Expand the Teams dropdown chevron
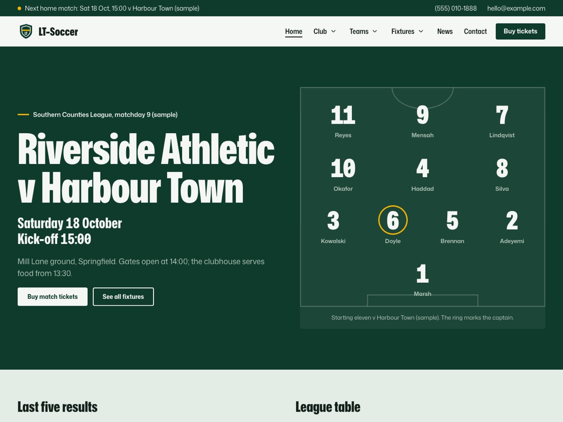563x422 pixels. pos(375,31)
